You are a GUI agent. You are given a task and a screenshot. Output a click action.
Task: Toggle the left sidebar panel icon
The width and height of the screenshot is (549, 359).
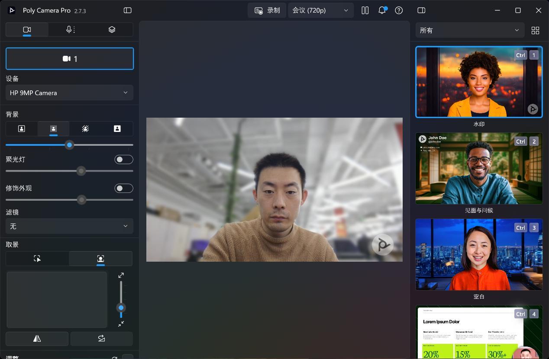(127, 10)
